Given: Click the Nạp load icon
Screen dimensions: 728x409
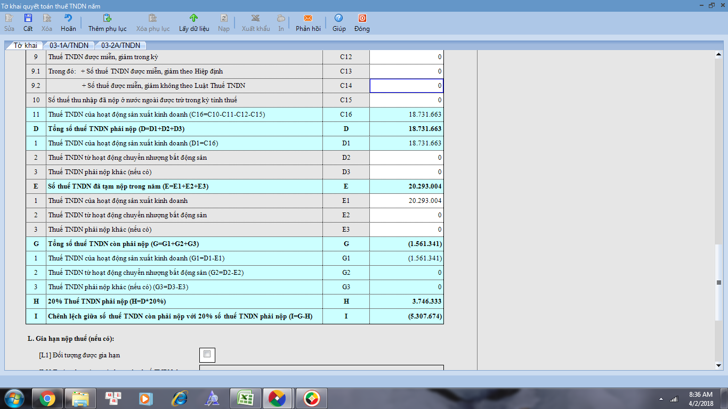Looking at the screenshot, I should coord(224,18).
